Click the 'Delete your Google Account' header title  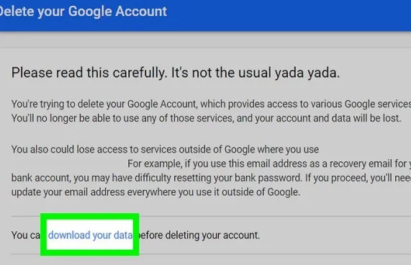point(83,12)
